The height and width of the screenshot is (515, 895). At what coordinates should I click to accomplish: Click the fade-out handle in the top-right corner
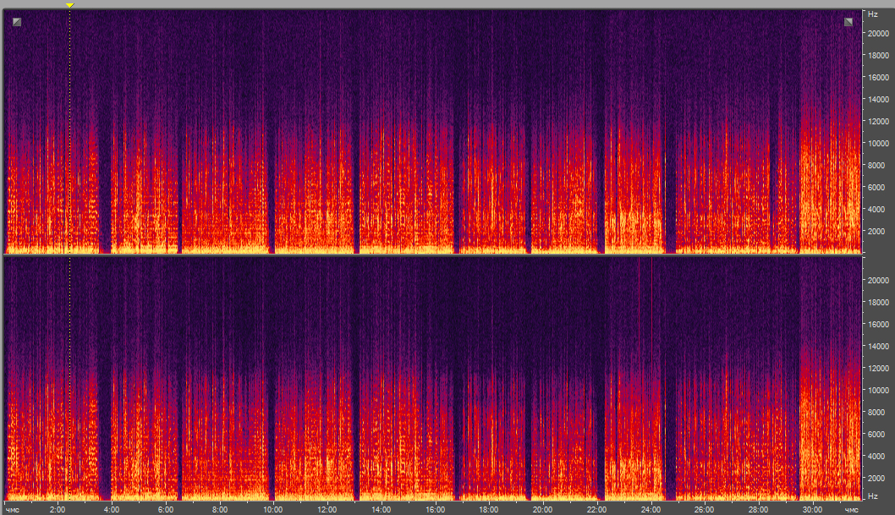(x=848, y=22)
